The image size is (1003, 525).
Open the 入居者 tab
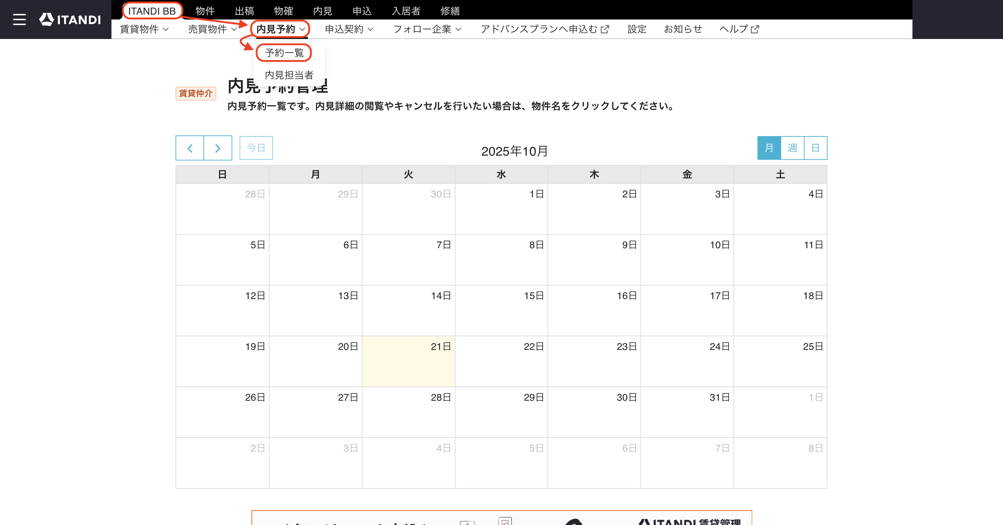[406, 10]
